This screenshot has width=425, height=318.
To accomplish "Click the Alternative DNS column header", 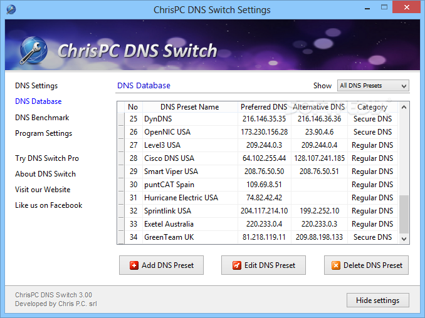I will coord(319,107).
